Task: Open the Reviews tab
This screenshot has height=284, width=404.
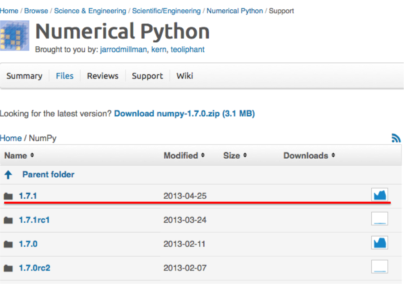Action: click(x=103, y=76)
